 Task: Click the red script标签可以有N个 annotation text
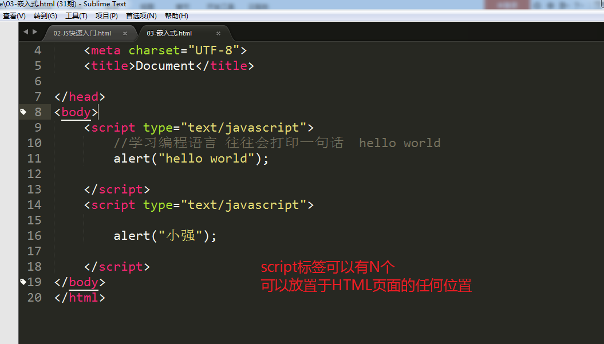click(x=327, y=267)
